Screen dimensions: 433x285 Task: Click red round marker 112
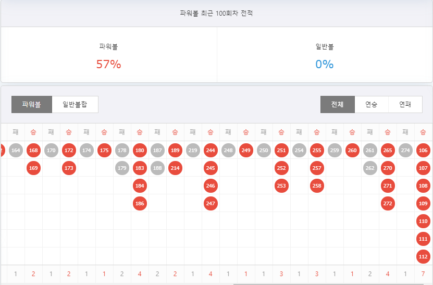[423, 257]
